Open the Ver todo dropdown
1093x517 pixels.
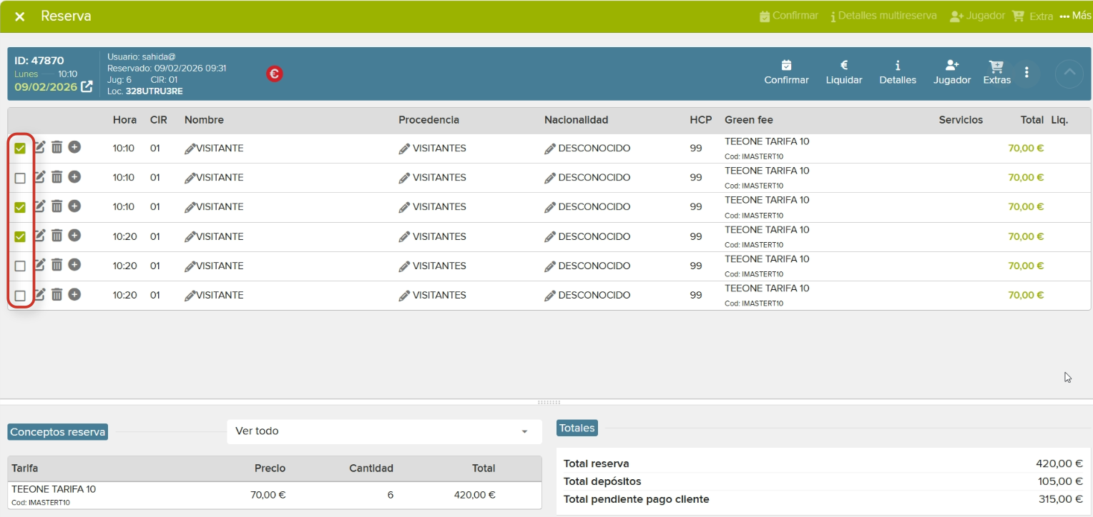click(x=384, y=431)
